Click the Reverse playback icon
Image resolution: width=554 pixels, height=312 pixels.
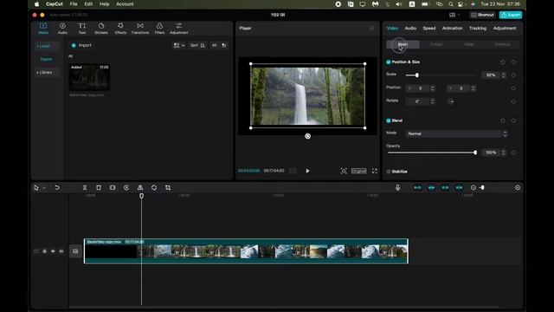126,188
